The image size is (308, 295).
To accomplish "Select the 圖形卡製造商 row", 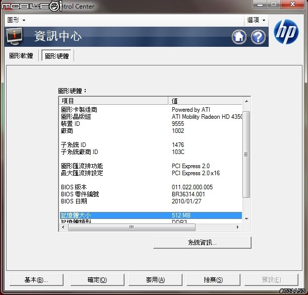I will [x=151, y=110].
